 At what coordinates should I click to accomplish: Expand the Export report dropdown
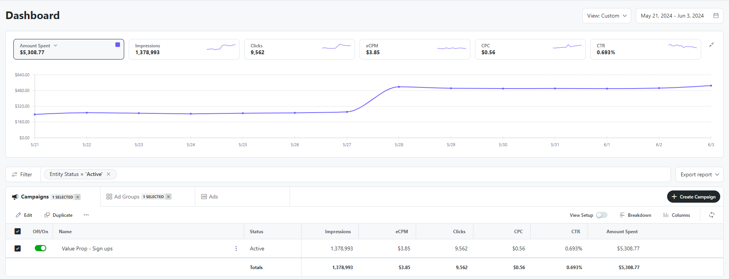[x=699, y=174]
